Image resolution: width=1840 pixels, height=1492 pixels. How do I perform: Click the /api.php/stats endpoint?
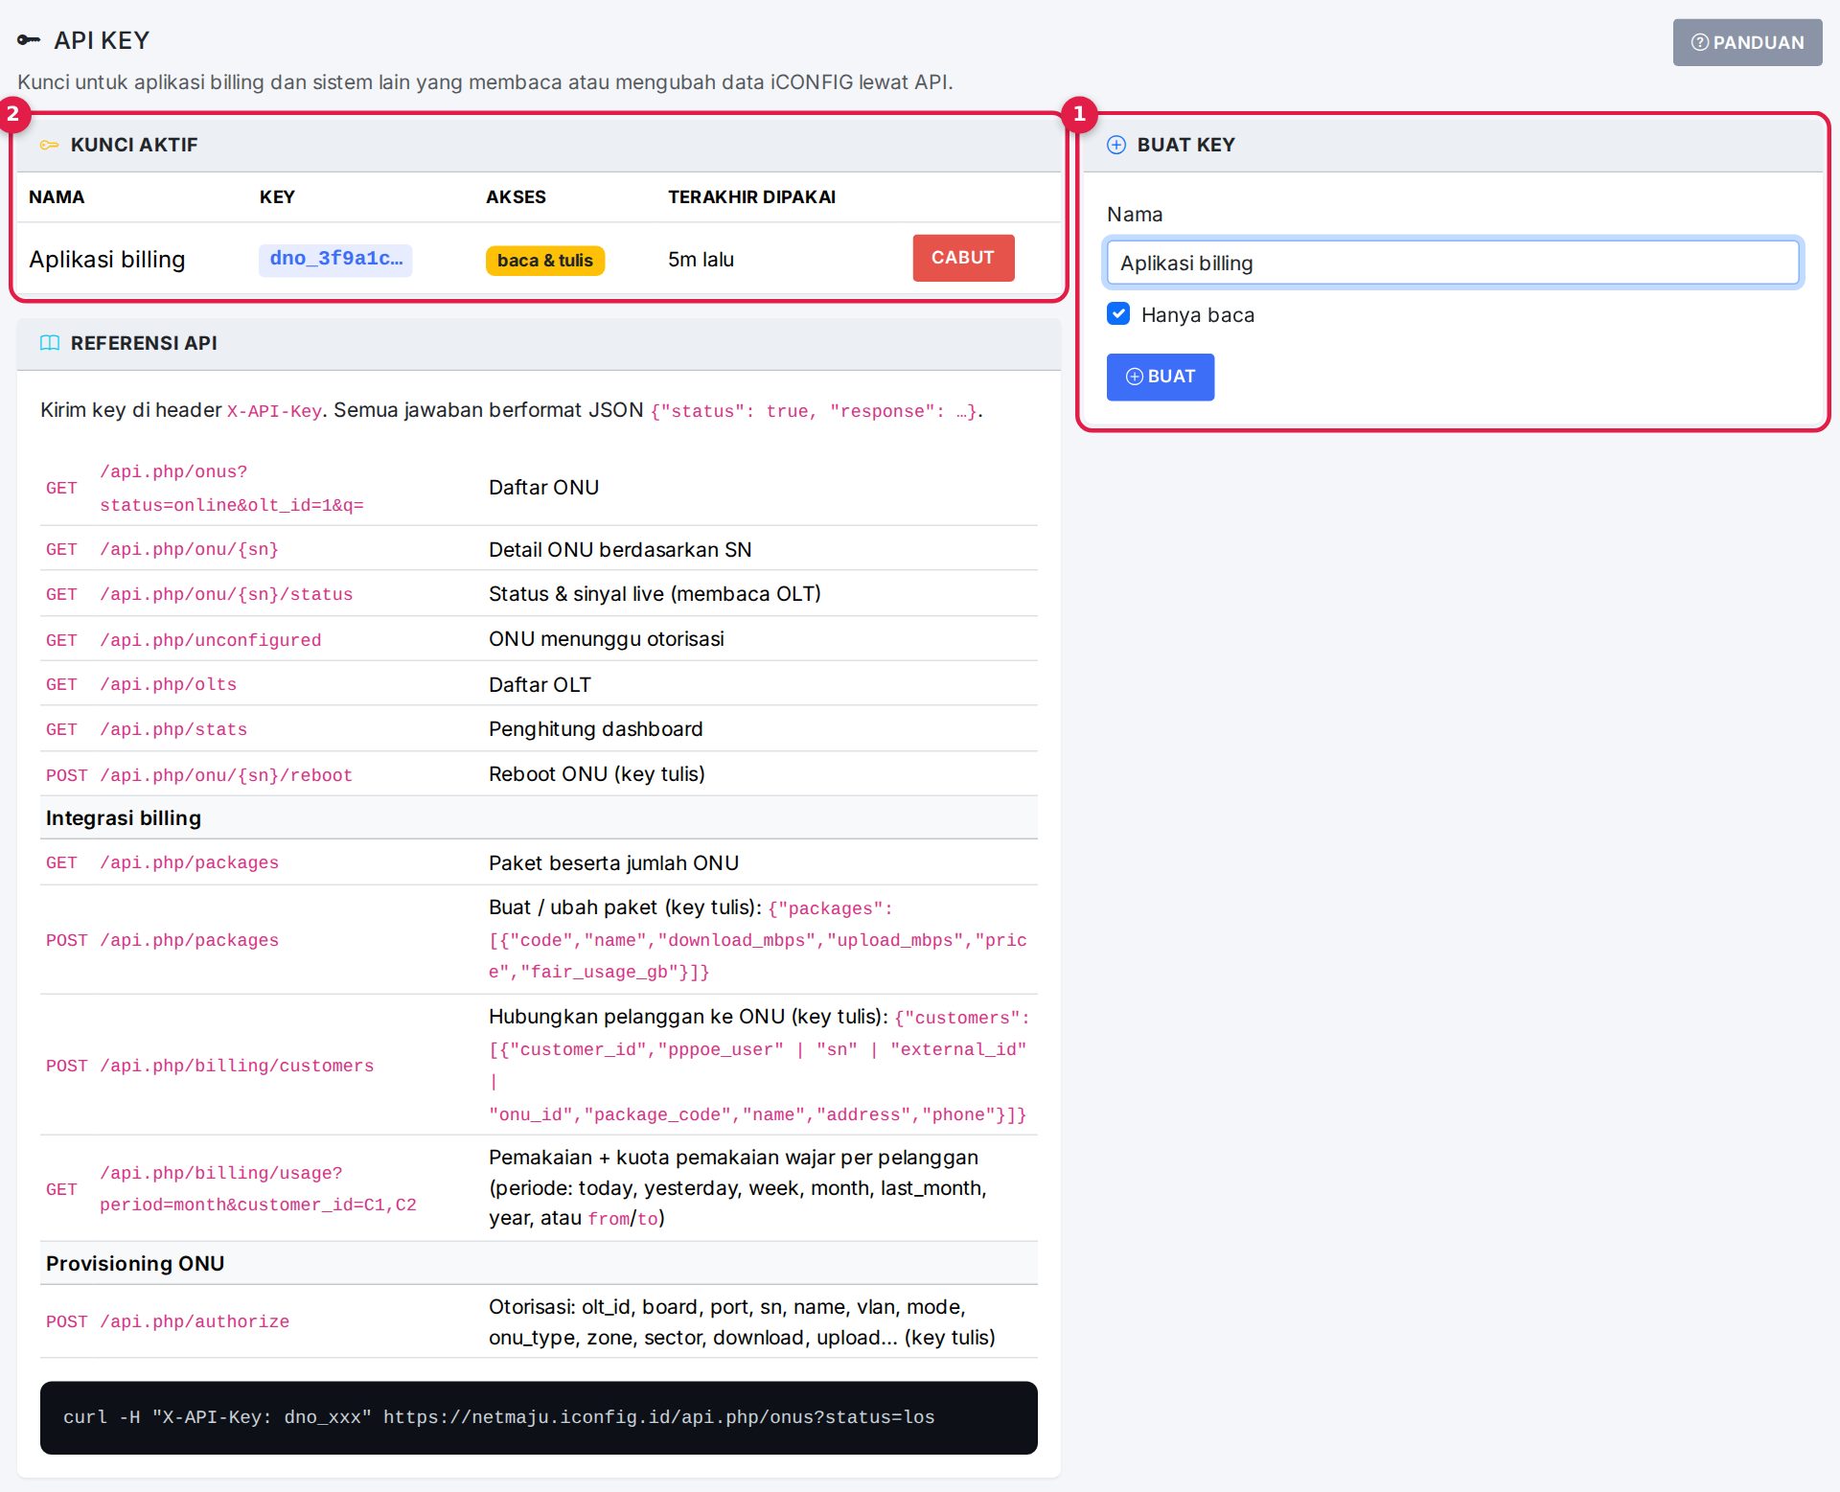click(173, 729)
